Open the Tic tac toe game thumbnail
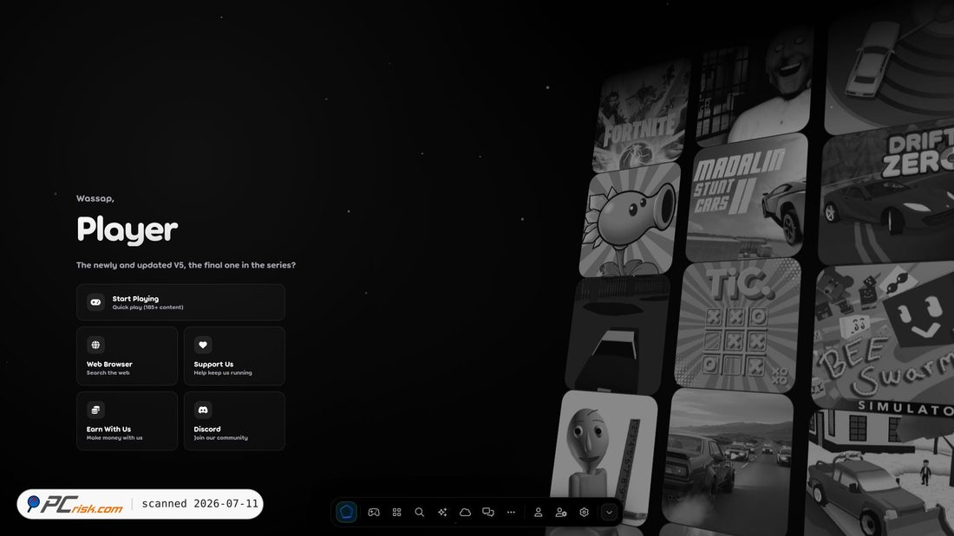The width and height of the screenshot is (954, 536). click(737, 325)
